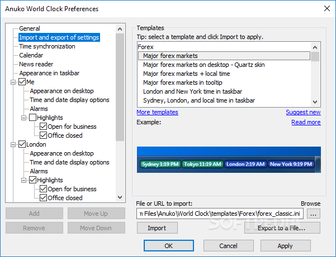Uncheck Open for business under Me
This screenshot has height=257, width=336.
pos(43,127)
